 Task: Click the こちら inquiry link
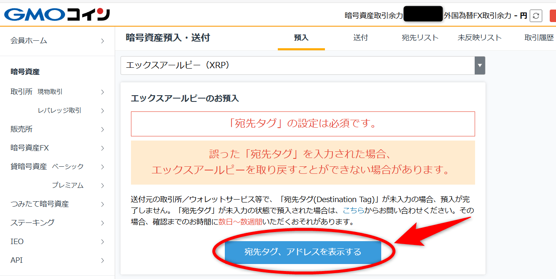coord(353,210)
